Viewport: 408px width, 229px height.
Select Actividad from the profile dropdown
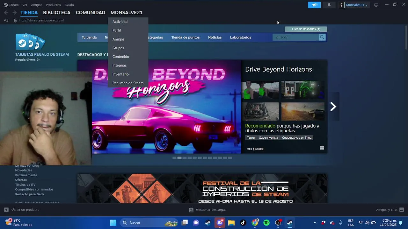point(128,22)
